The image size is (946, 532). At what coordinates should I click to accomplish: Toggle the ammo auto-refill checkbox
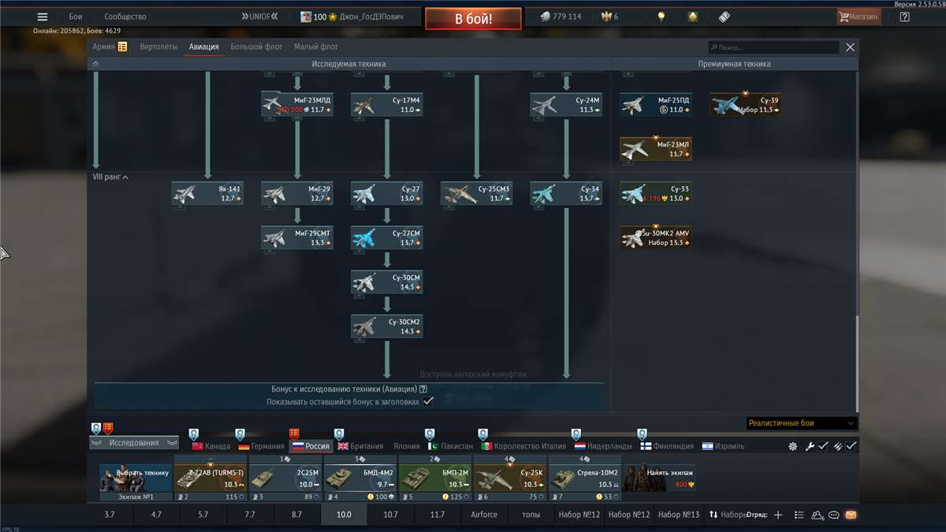(x=851, y=446)
